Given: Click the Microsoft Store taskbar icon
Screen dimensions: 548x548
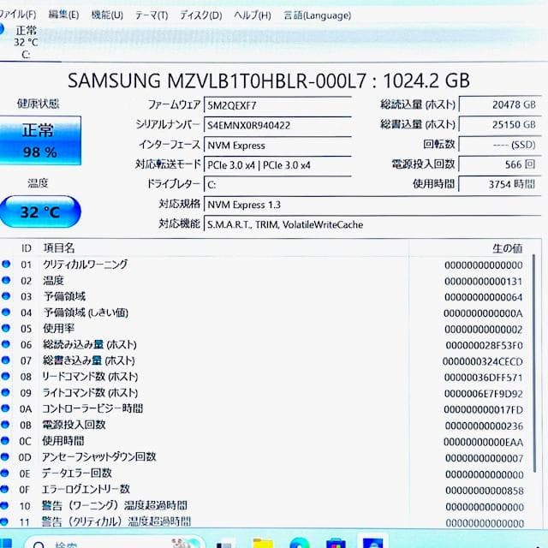Looking at the screenshot, I should [335, 543].
